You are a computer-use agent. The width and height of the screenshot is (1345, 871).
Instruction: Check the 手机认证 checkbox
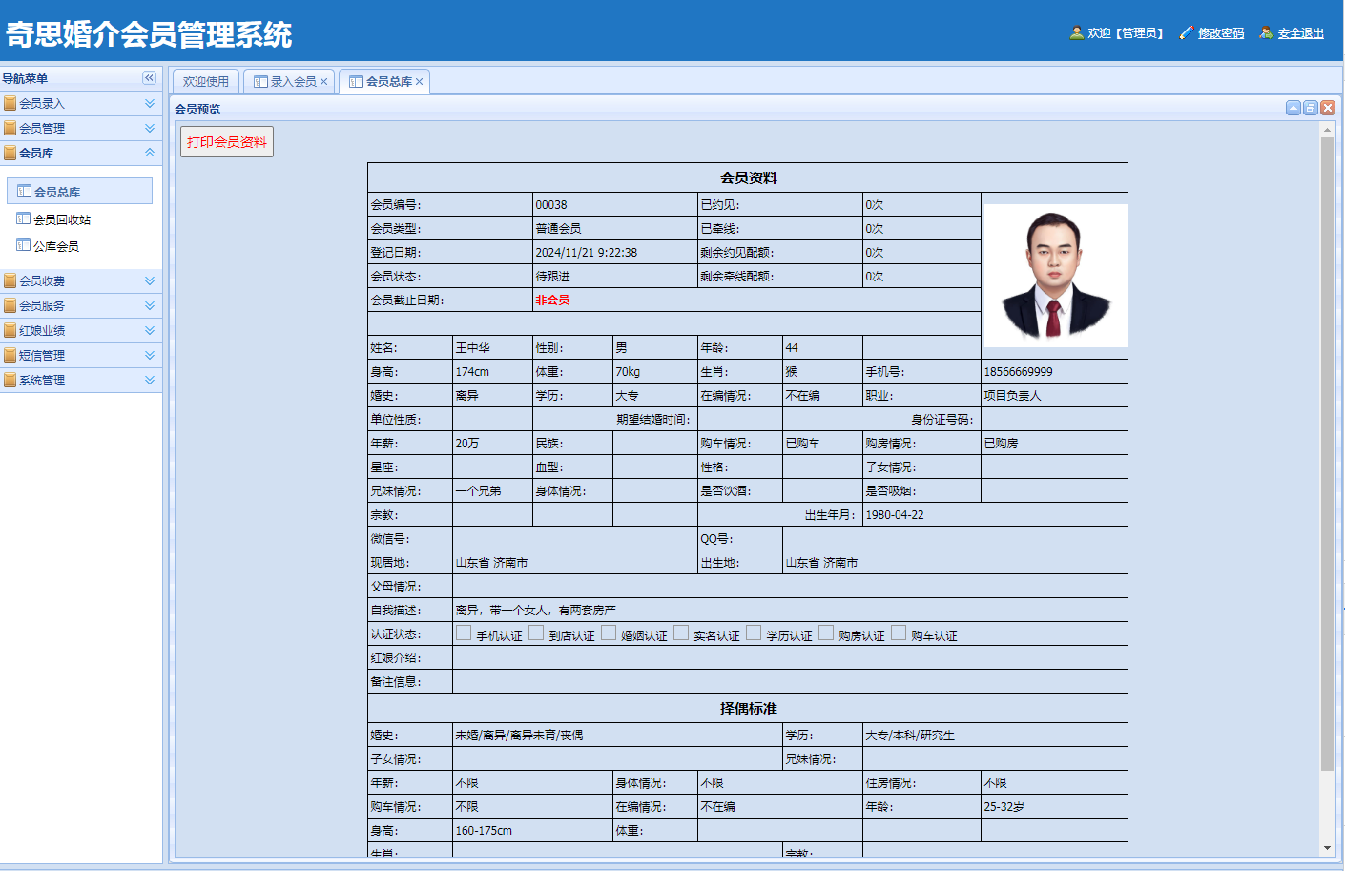point(464,633)
